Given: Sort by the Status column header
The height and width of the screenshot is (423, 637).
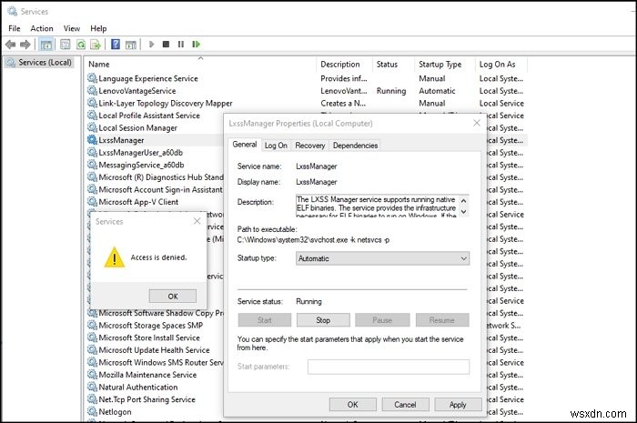Looking at the screenshot, I should coord(393,65).
